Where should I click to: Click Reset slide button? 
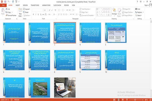(26, 12)
